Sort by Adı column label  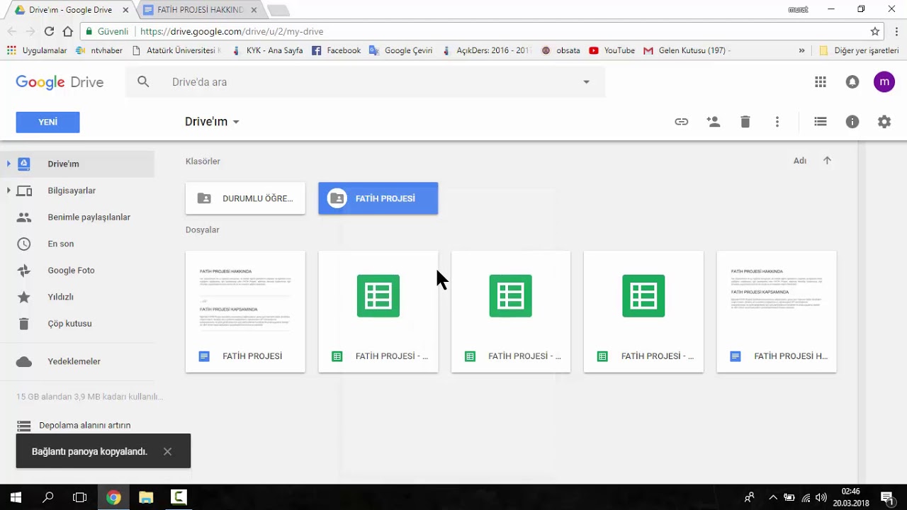pos(800,161)
